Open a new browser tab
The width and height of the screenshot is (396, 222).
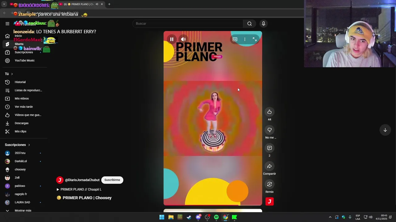pos(109,4)
